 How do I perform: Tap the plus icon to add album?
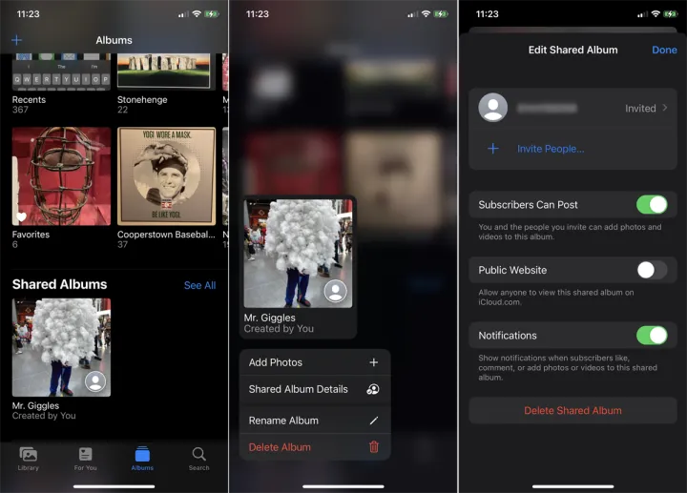tap(16, 40)
